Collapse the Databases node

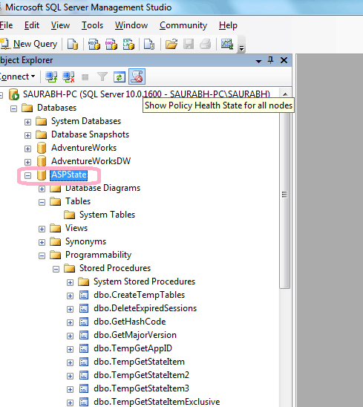tap(14, 108)
